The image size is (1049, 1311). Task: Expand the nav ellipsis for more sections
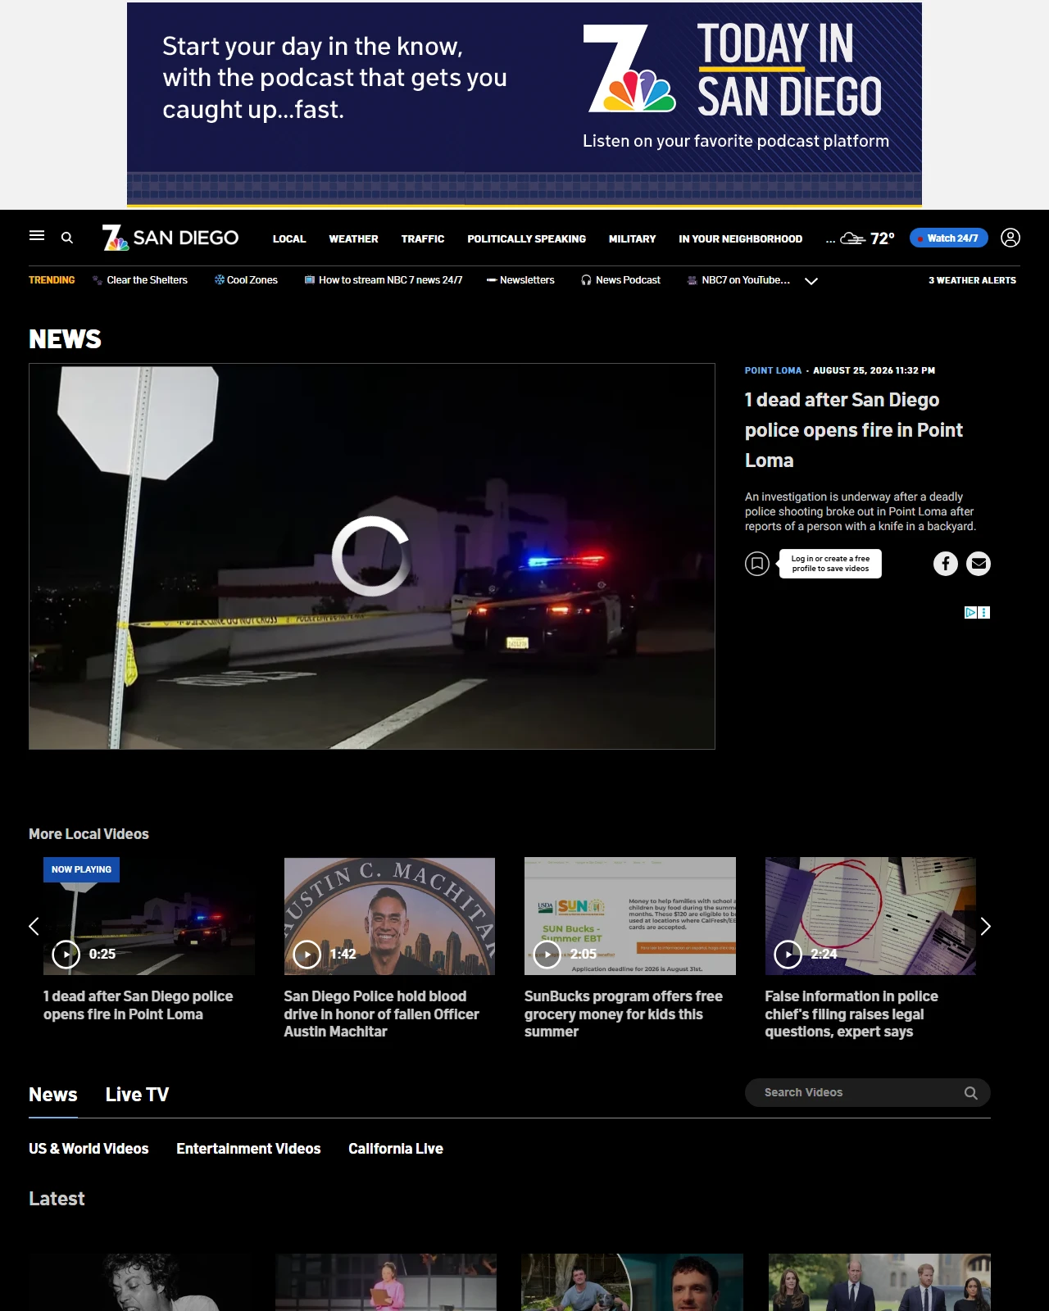pyautogui.click(x=830, y=239)
